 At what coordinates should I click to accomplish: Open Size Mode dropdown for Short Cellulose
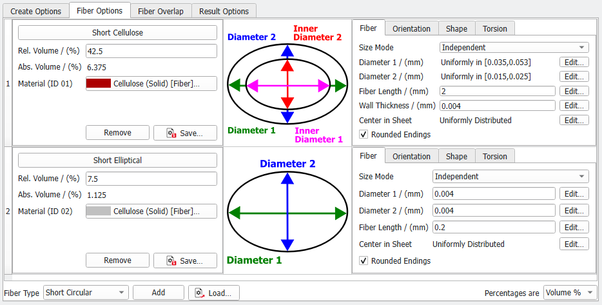click(x=514, y=47)
